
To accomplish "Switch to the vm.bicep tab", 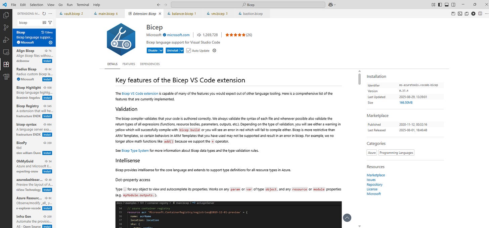I will click(219, 14).
